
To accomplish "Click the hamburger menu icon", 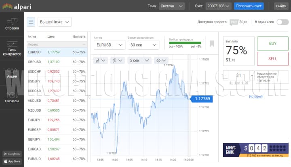I will click(x=31, y=22).
